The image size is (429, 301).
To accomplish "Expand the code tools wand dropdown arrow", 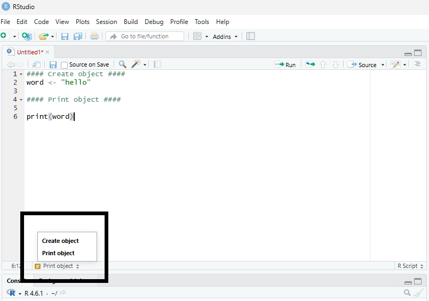I will click(145, 65).
